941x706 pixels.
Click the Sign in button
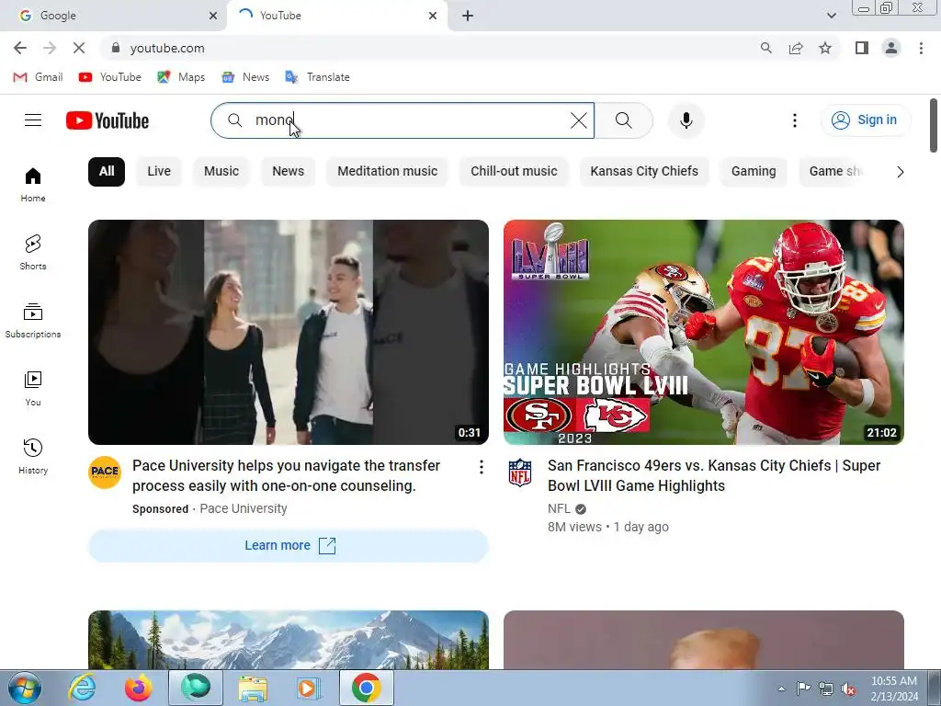[866, 120]
